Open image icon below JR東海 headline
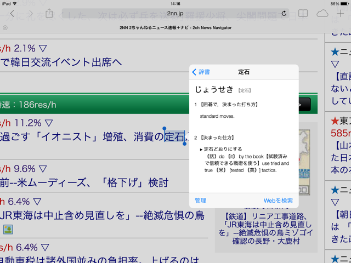This screenshot has height=263, width=351. pos(8,230)
